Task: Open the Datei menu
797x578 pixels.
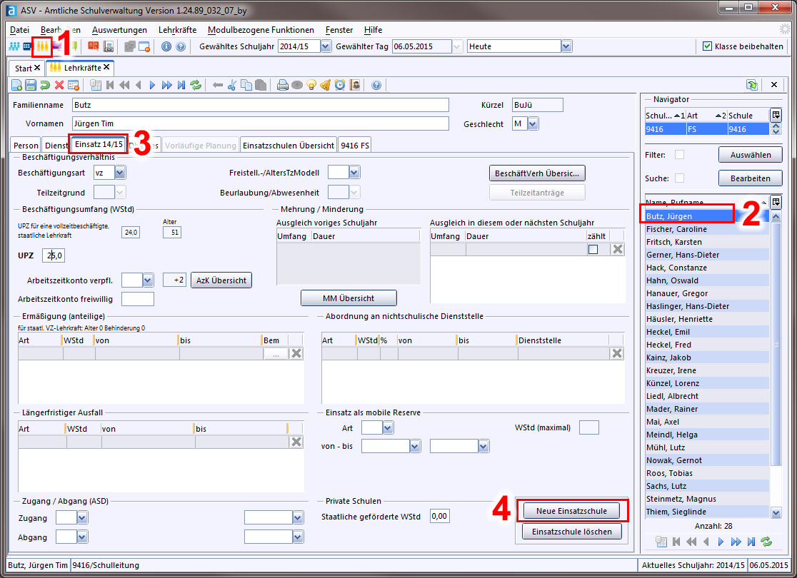Action: 19,30
